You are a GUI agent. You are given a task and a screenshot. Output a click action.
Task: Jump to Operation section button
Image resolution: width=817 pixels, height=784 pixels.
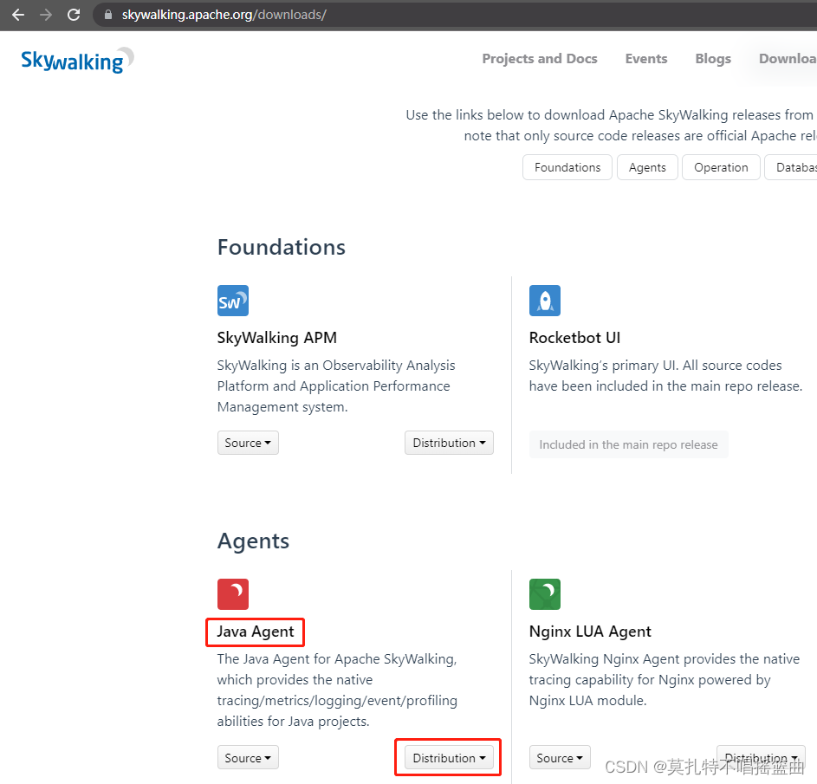tap(721, 167)
